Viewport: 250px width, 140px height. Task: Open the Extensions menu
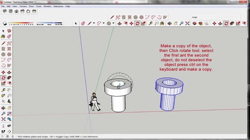pyautogui.click(x=58, y=6)
